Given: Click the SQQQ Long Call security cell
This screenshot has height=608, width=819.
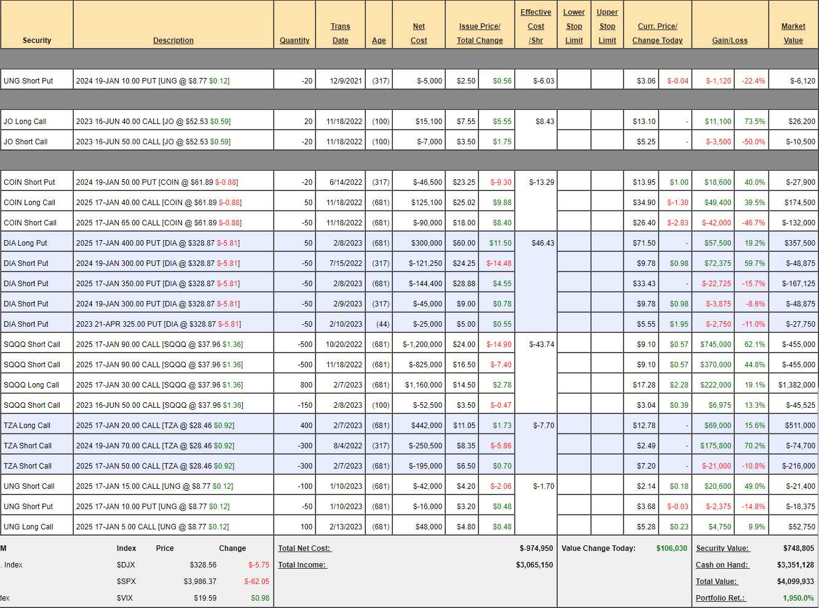Looking at the screenshot, I should click(x=31, y=385).
